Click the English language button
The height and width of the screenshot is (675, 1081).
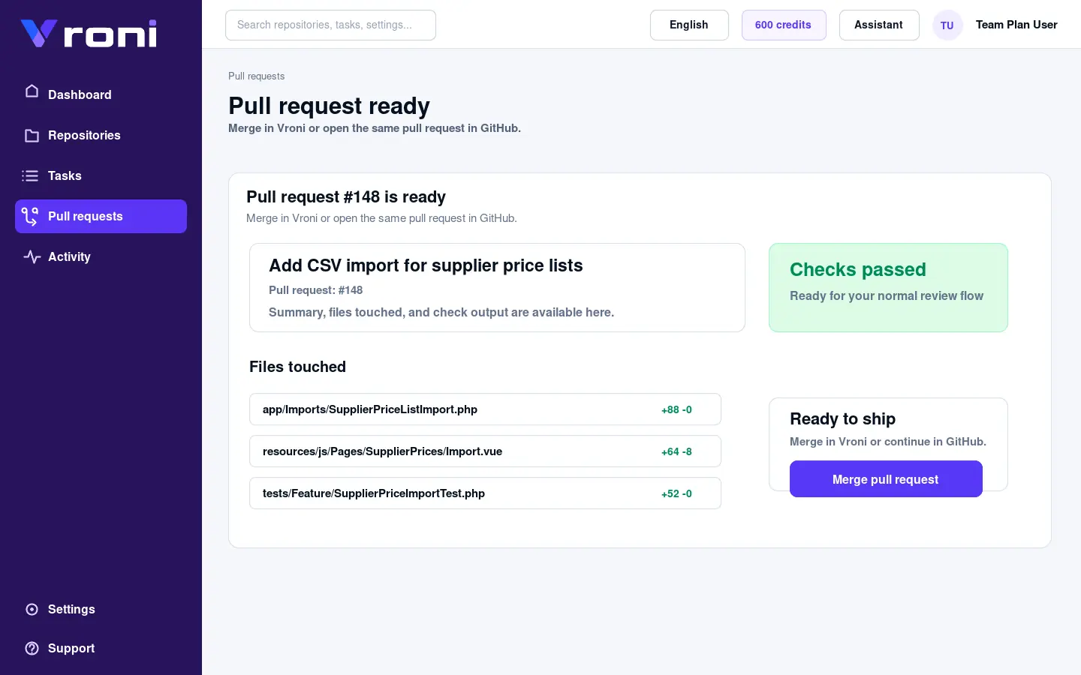(689, 25)
